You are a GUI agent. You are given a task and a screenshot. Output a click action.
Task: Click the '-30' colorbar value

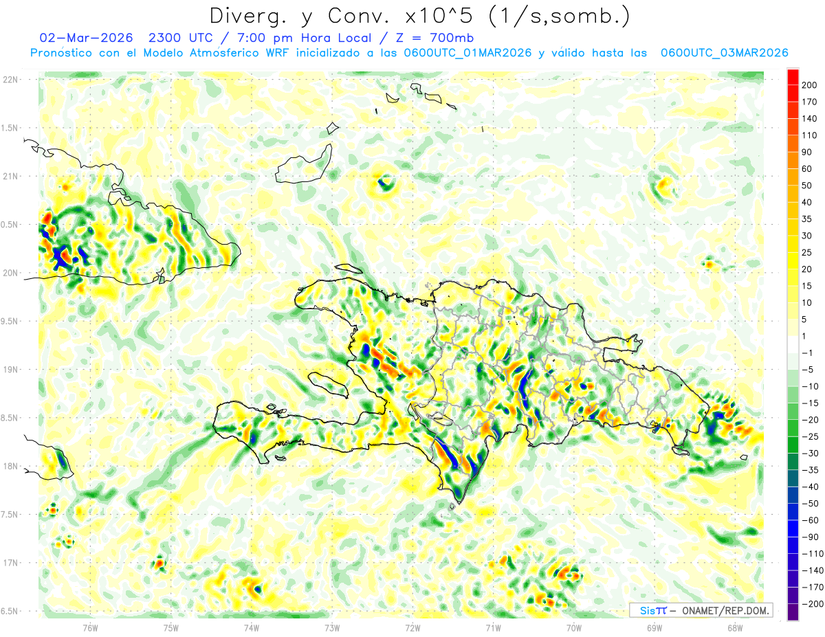pos(811,453)
